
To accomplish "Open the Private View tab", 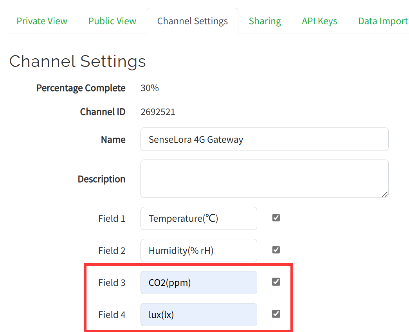I will 42,21.
